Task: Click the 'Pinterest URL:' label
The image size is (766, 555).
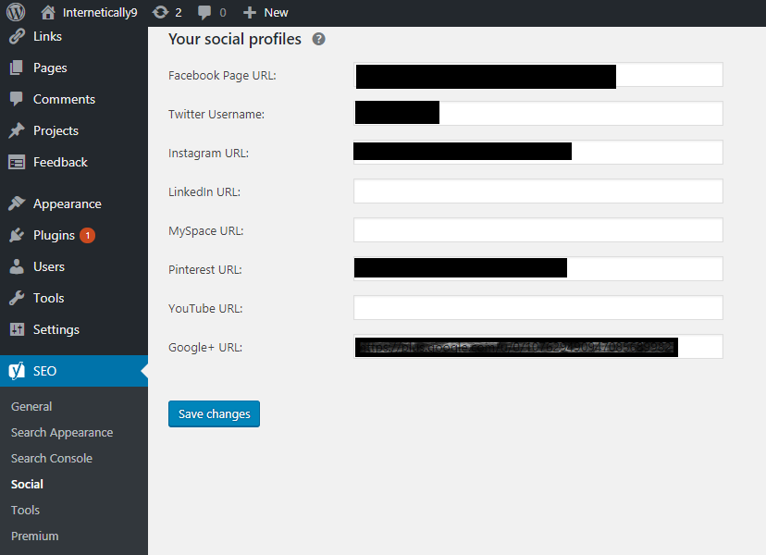Action: 205,270
